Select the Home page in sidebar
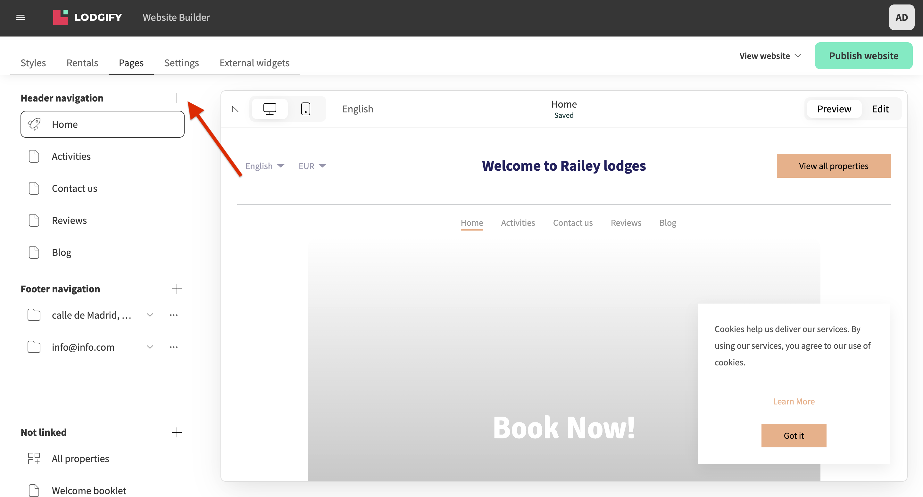The image size is (923, 497). 103,124
